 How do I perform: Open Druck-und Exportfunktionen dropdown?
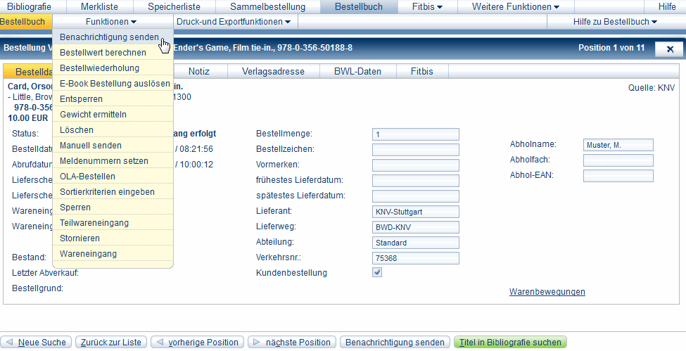coord(234,22)
